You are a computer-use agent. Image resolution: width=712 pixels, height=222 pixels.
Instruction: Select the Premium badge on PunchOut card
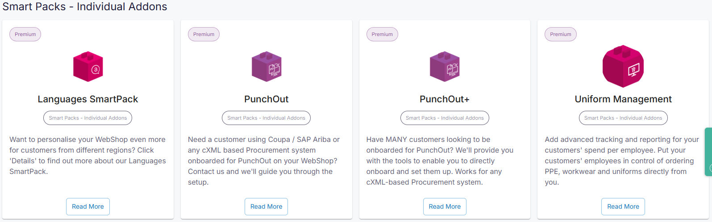[204, 34]
